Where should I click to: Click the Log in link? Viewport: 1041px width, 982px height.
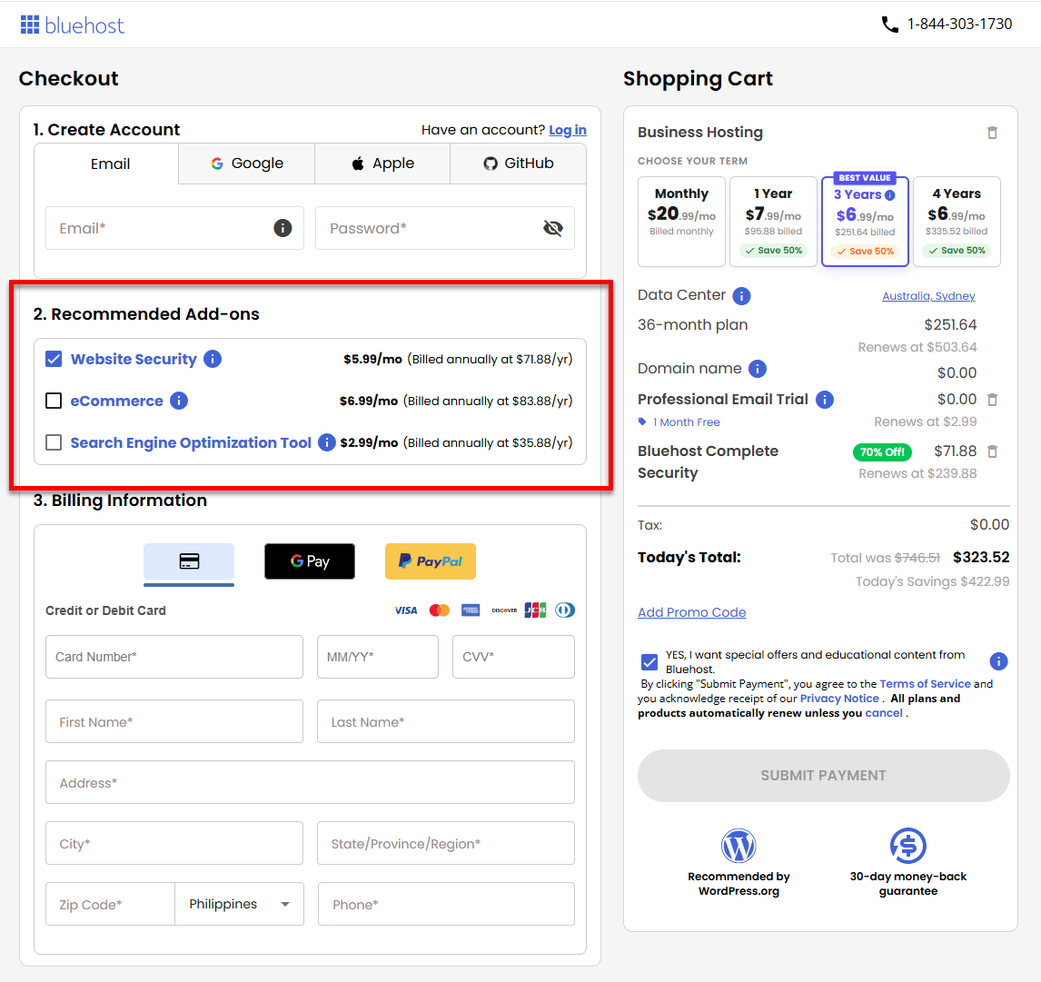(568, 130)
